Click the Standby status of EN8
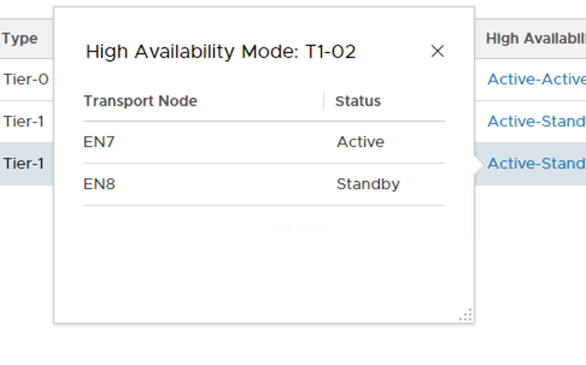Image resolution: width=586 pixels, height=365 pixels. 368,184
